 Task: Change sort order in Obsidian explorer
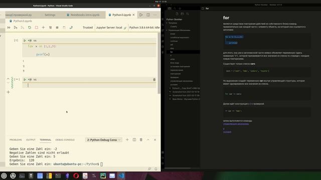pos(187,13)
